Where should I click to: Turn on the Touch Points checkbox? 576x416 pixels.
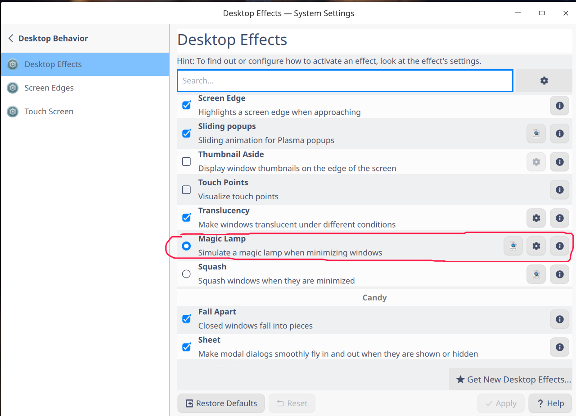tap(186, 190)
